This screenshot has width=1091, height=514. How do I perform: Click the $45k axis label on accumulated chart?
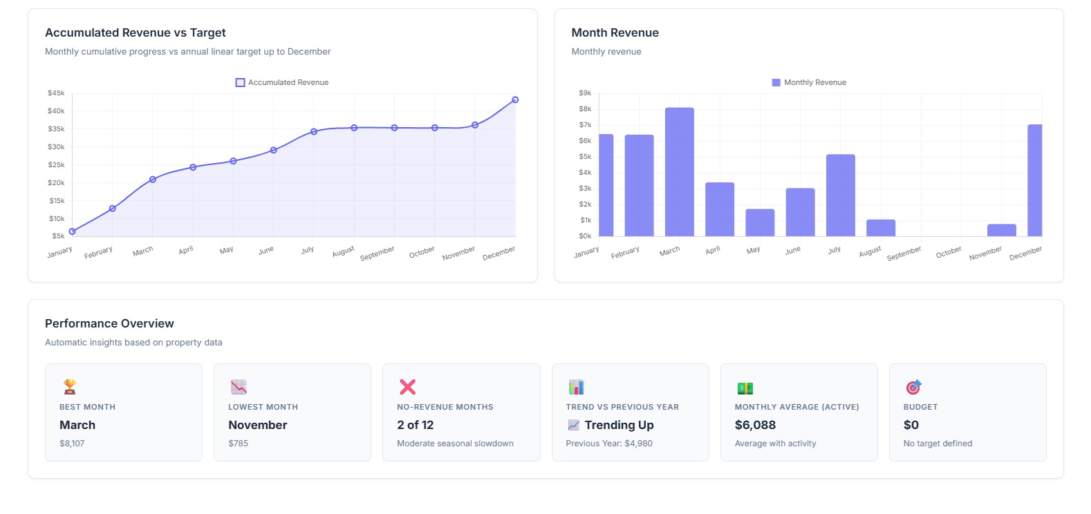click(56, 93)
